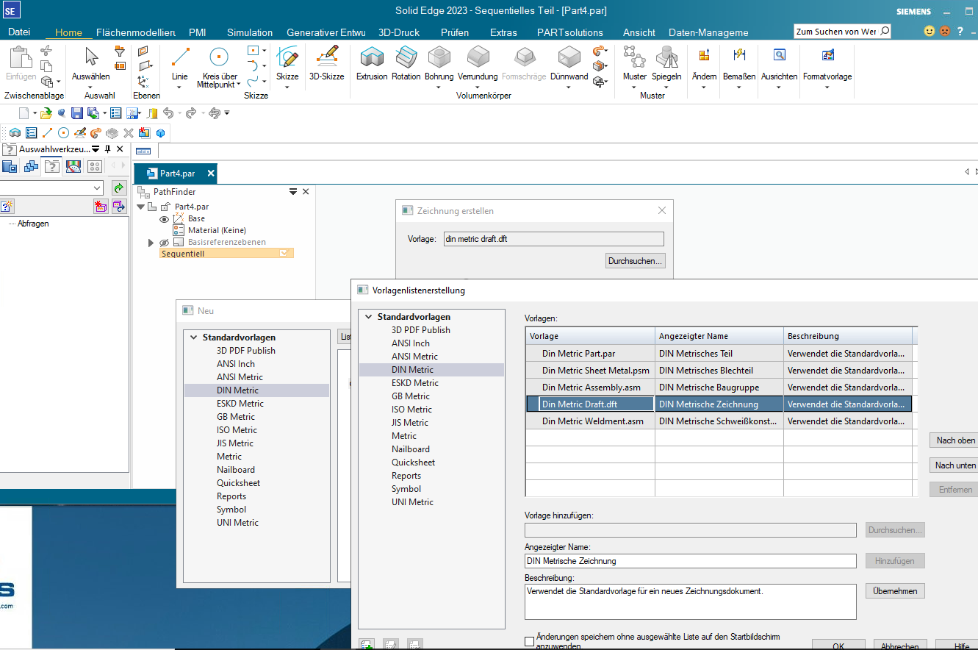
Task: Collapse the Part4.par tree node
Action: [x=141, y=207]
